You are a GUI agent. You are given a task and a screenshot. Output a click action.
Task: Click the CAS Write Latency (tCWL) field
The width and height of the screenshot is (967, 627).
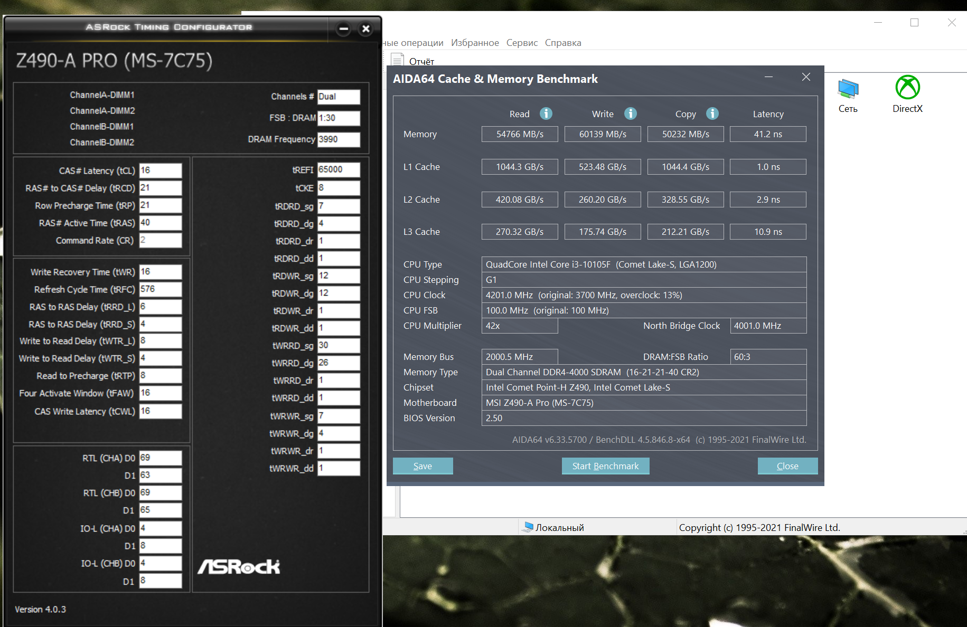[x=161, y=411]
